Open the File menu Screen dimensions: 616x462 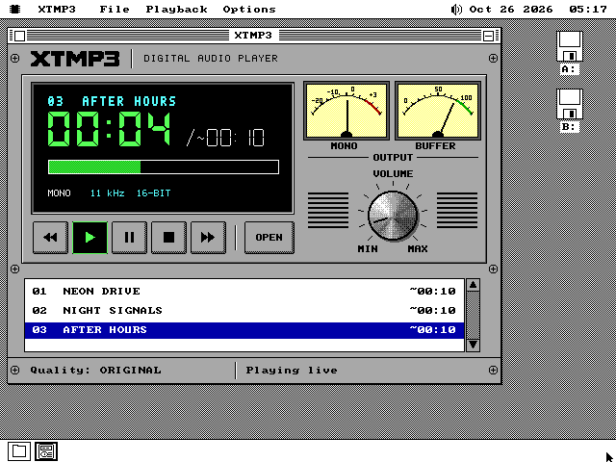pyautogui.click(x=115, y=9)
